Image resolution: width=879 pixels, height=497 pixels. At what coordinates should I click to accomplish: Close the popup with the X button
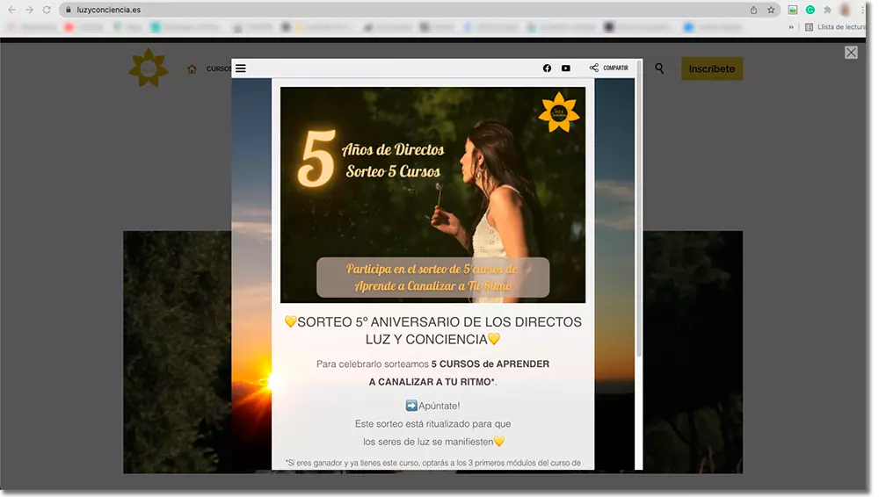851,52
